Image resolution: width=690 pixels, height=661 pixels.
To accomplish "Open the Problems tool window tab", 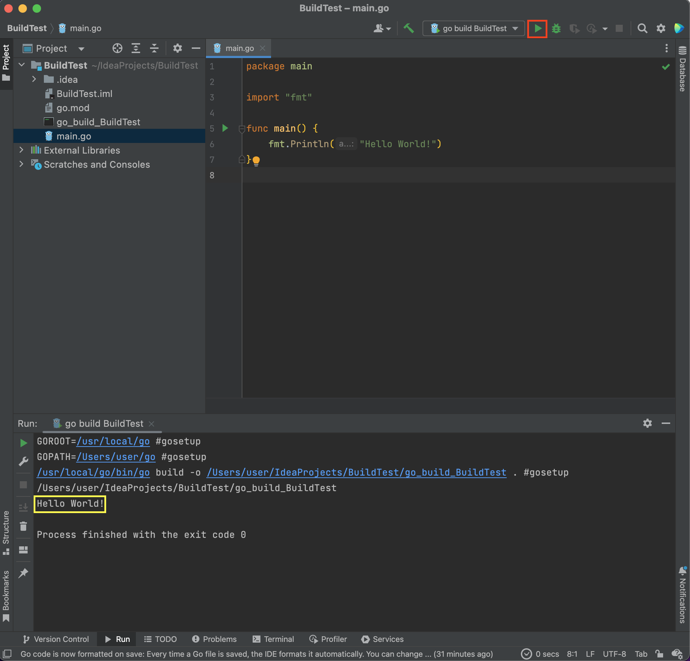I will coord(214,639).
